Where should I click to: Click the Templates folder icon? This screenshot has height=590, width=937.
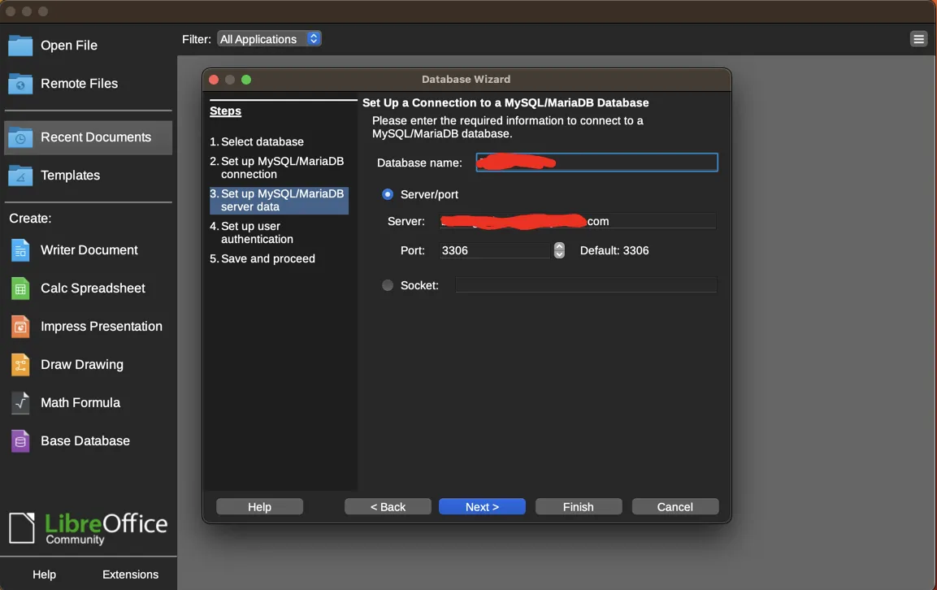pos(20,176)
